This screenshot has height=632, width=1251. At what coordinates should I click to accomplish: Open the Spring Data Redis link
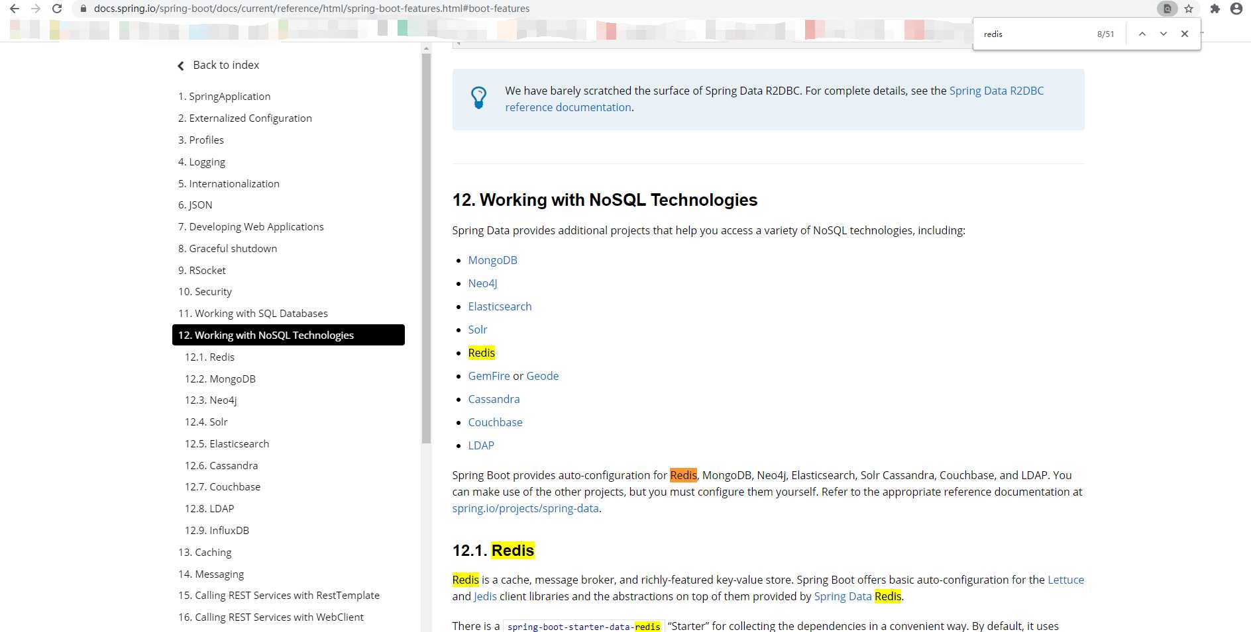click(x=857, y=597)
